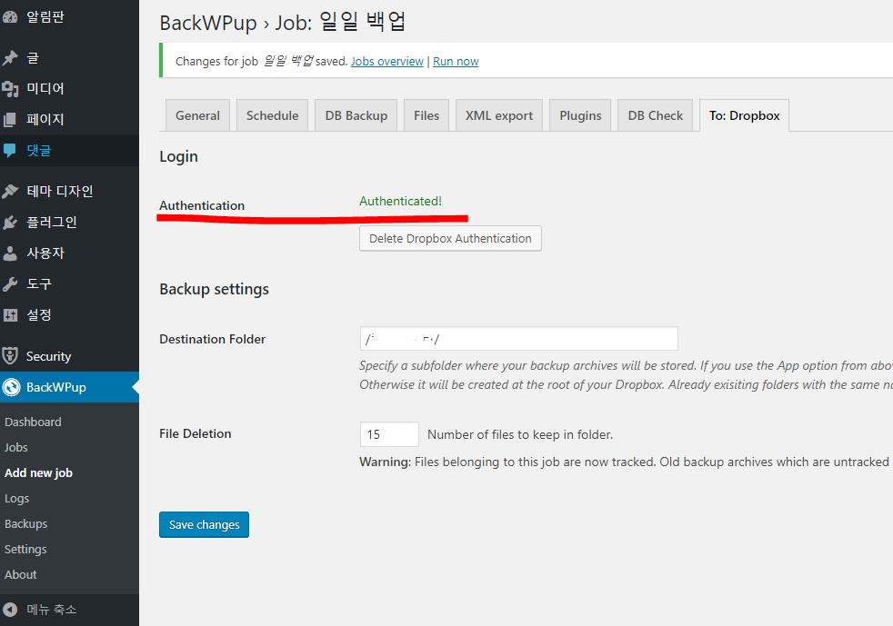Click the Authentication row label
The height and width of the screenshot is (626, 893).
202,205
